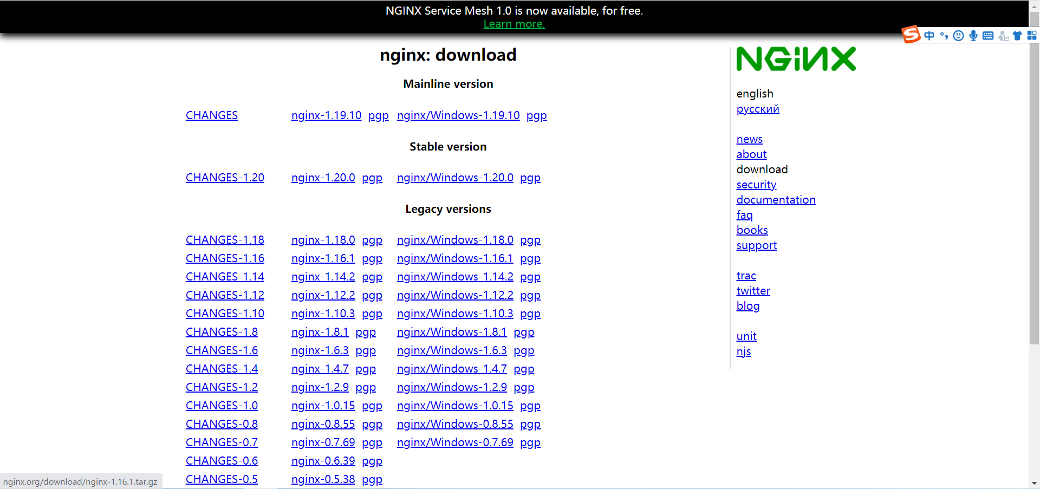Open the Sogou toolbox grid icon
1040x489 pixels.
(1032, 36)
